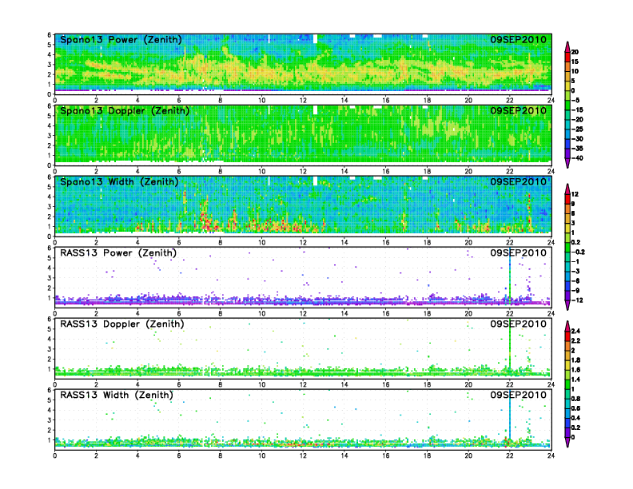Click the red top arrow of the middle colorbar
Viewport: 633px width, 489px height.
[x=567, y=188]
